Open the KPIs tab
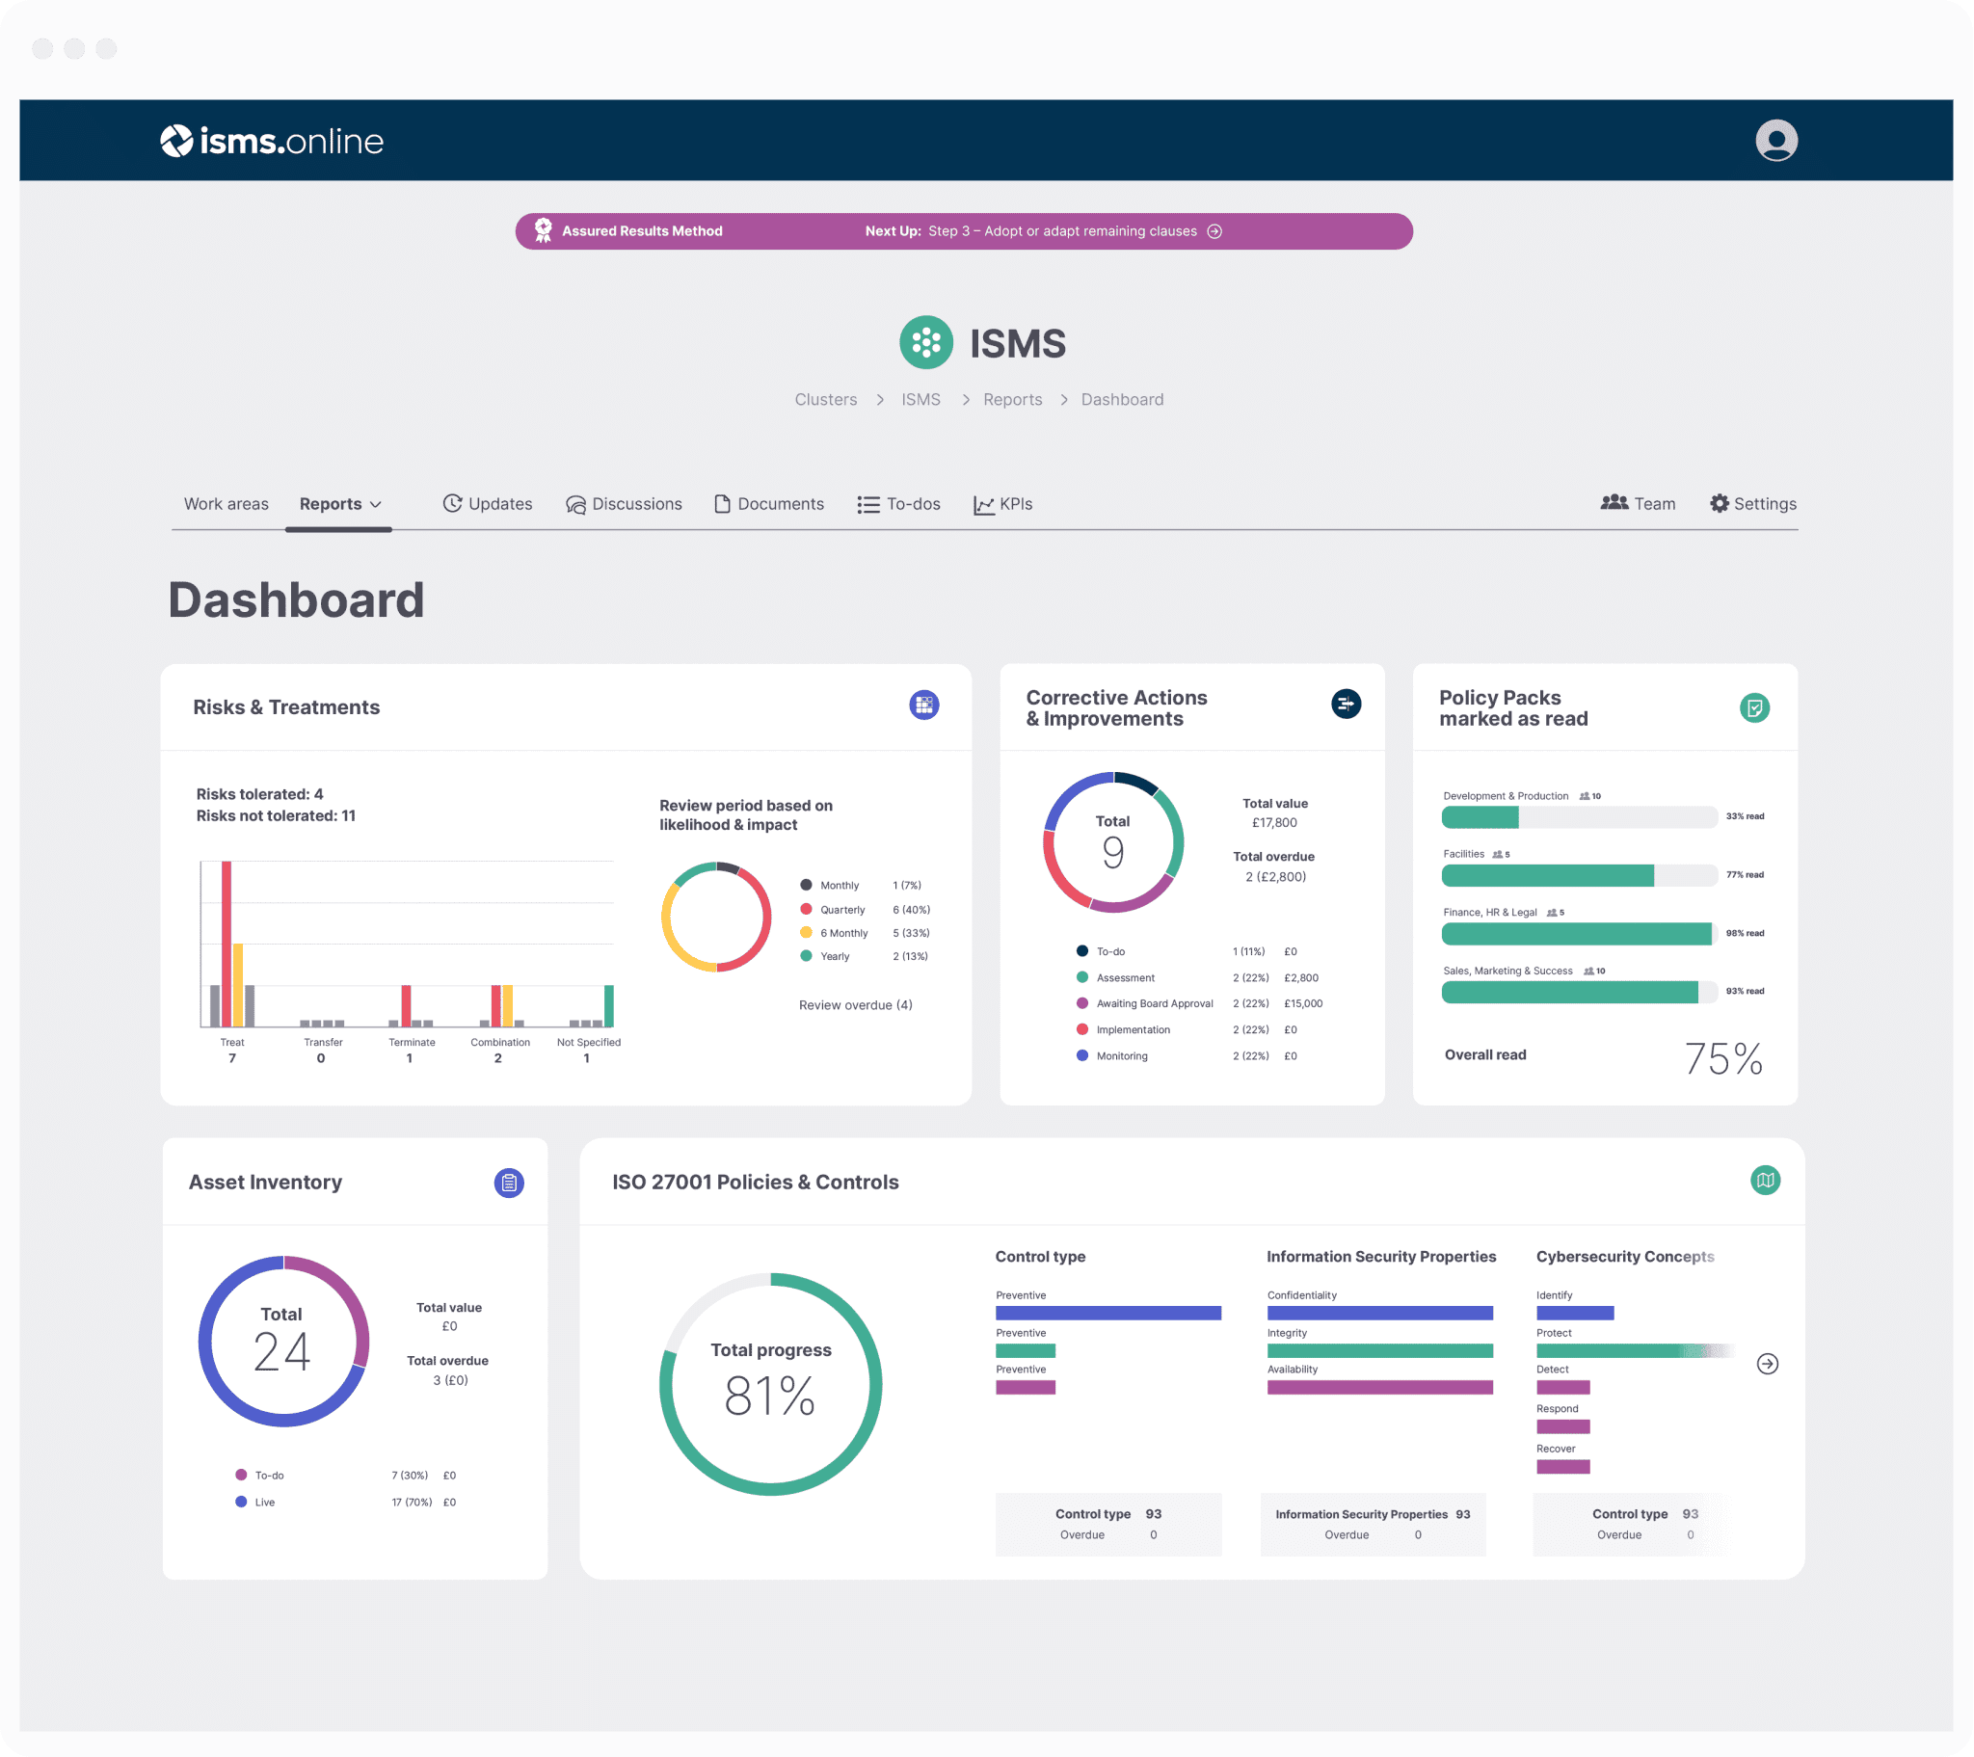Viewport: 1974px width, 1757px height. point(1002,504)
